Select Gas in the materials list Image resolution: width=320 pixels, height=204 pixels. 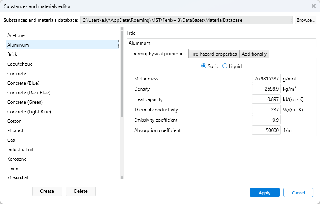pyautogui.click(x=62, y=140)
